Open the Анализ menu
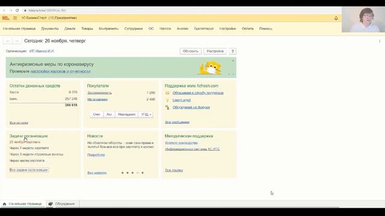This screenshot has width=385, height=216. pos(182,29)
